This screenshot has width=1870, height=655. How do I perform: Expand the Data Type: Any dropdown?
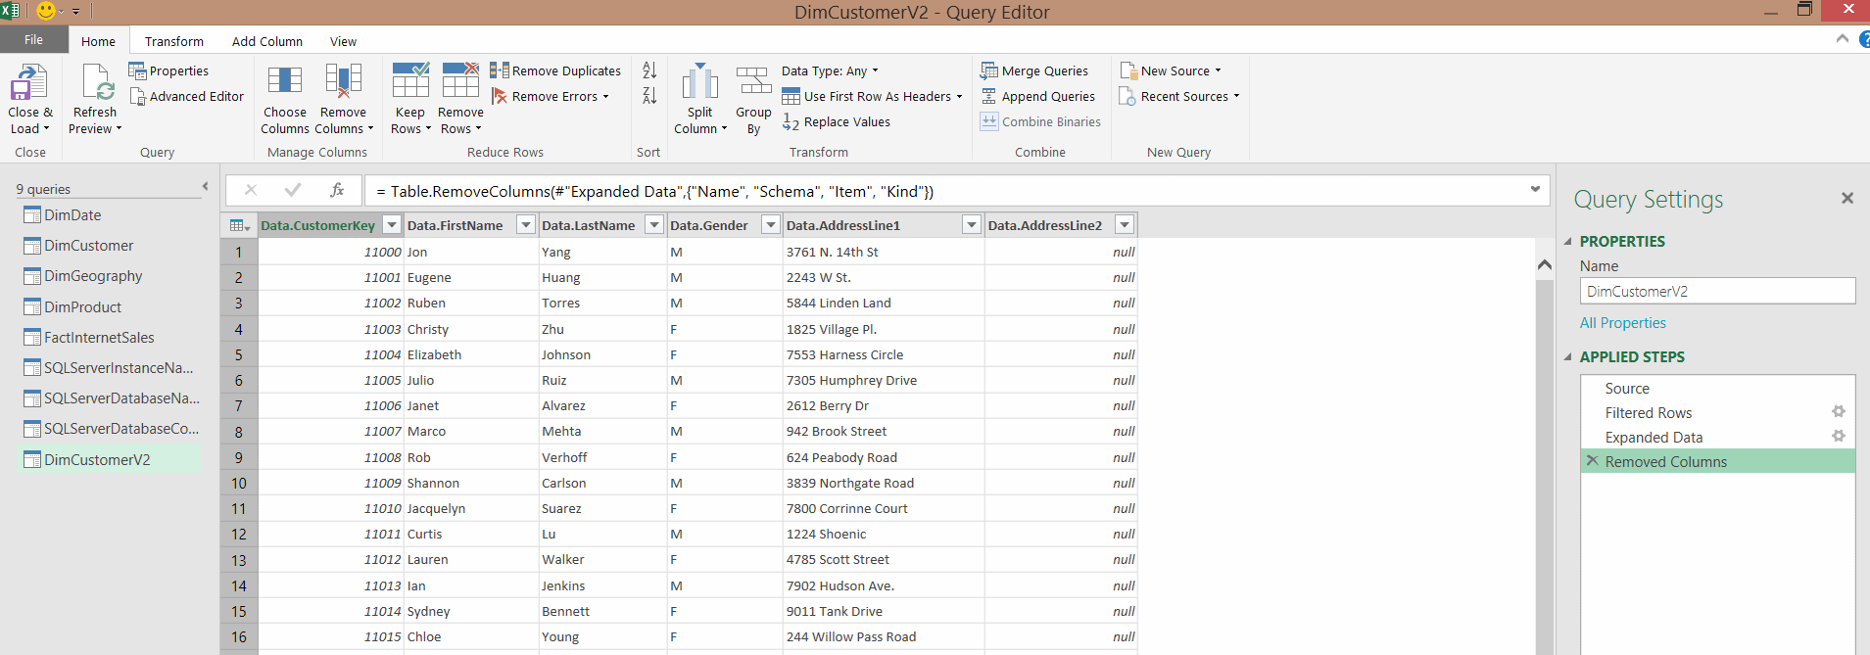pos(830,70)
